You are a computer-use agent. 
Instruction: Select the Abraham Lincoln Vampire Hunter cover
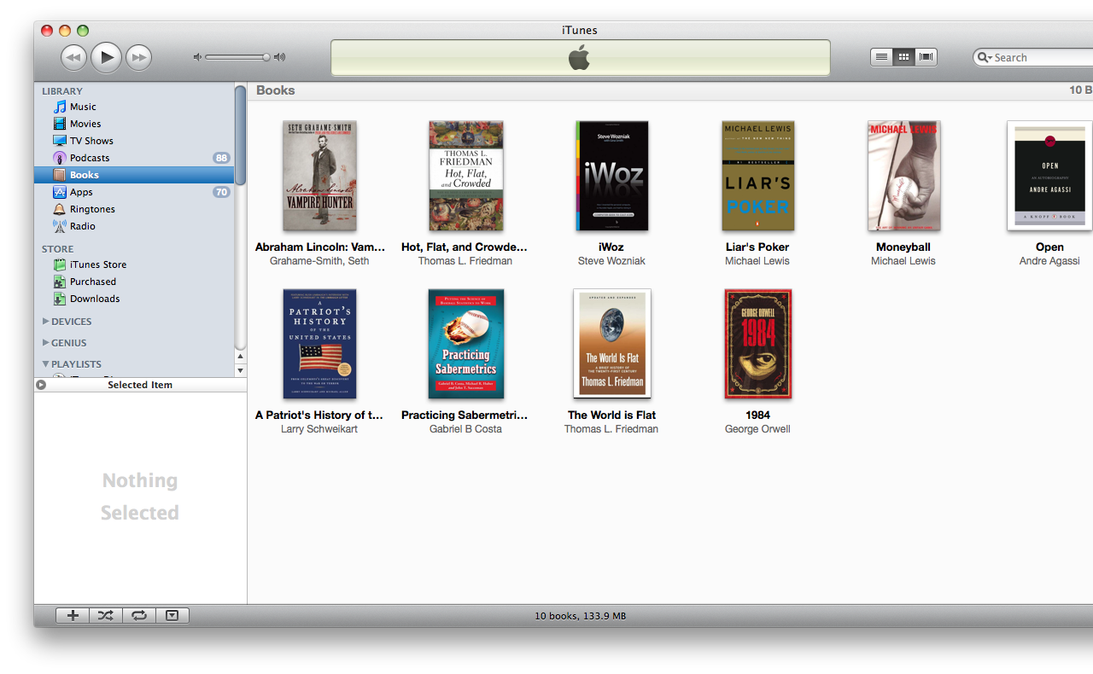[x=319, y=176]
